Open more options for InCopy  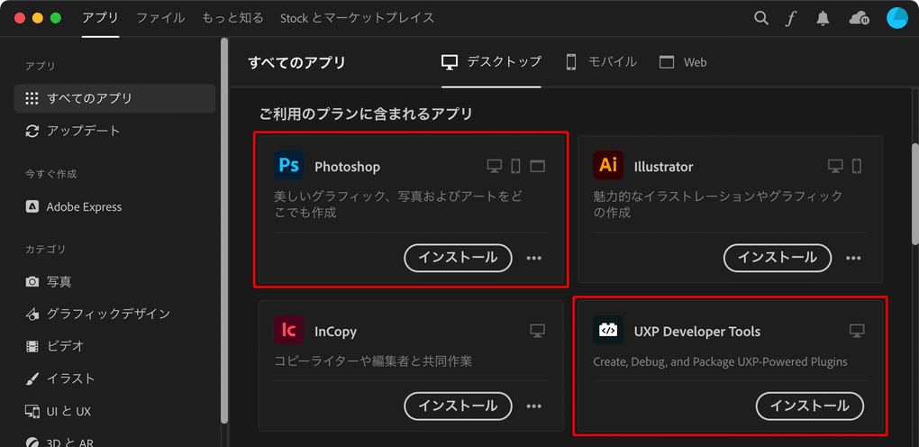(534, 406)
